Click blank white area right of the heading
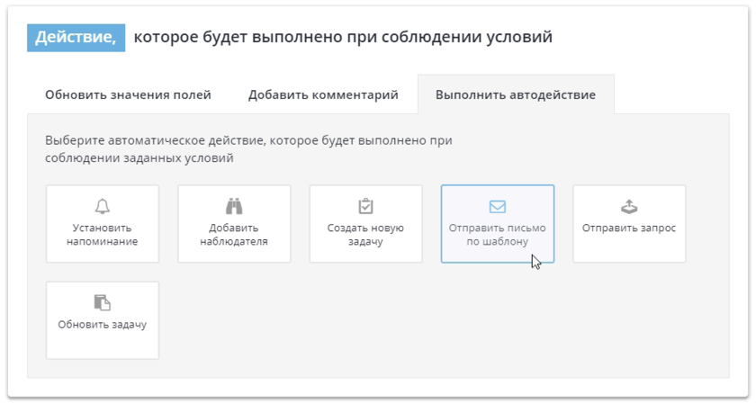The width and height of the screenshot is (756, 403). coord(648,37)
